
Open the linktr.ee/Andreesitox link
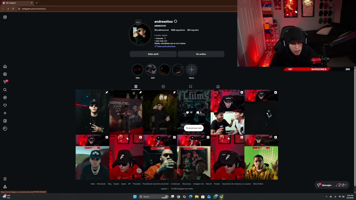point(166,46)
